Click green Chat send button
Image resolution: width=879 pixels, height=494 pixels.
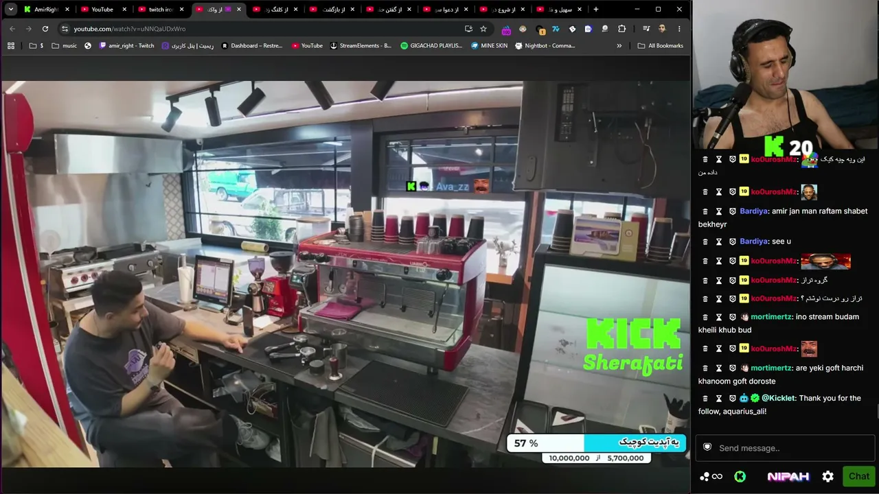(x=858, y=476)
